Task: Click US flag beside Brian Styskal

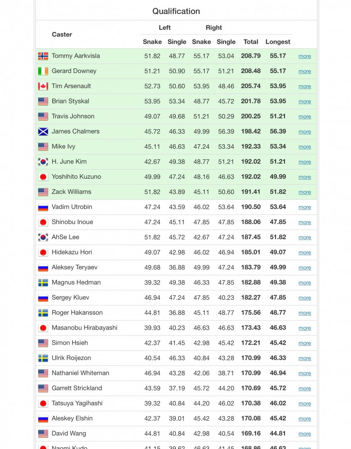Action: [43, 101]
